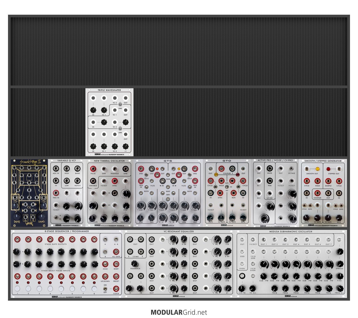Flip the left CYCLE switch on GTS
This screenshot has height=318, width=358.
pos(146,175)
